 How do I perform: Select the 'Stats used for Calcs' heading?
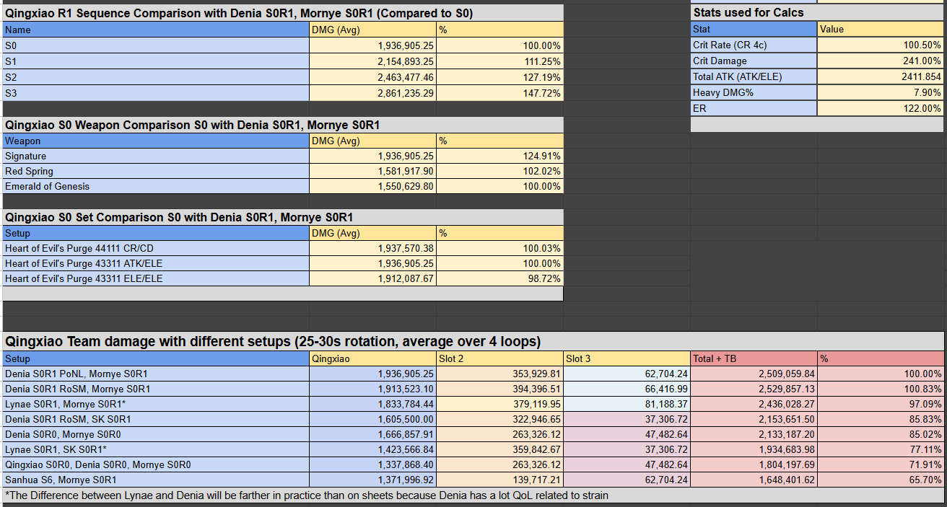[x=817, y=13]
